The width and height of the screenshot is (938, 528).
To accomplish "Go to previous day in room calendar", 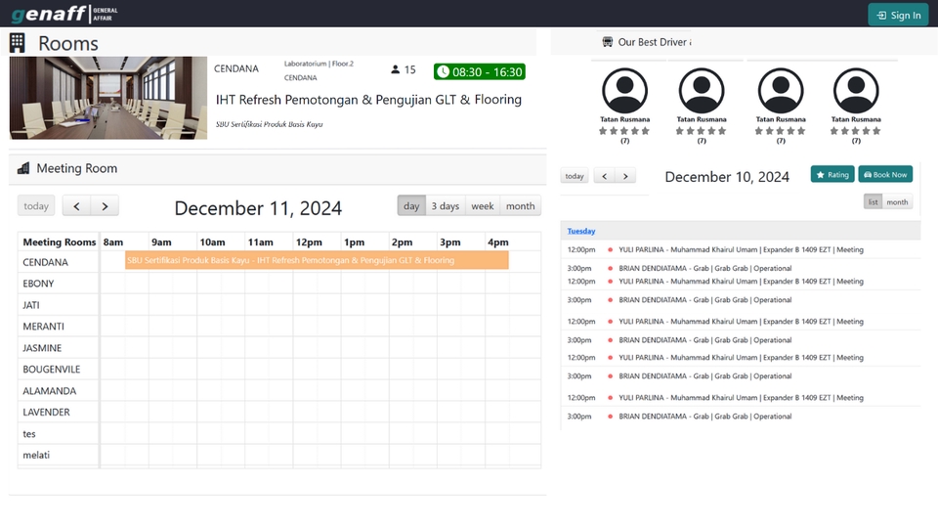I will 76,206.
